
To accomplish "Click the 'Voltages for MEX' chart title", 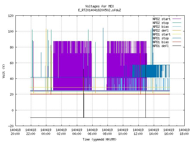I will pos(99,6).
